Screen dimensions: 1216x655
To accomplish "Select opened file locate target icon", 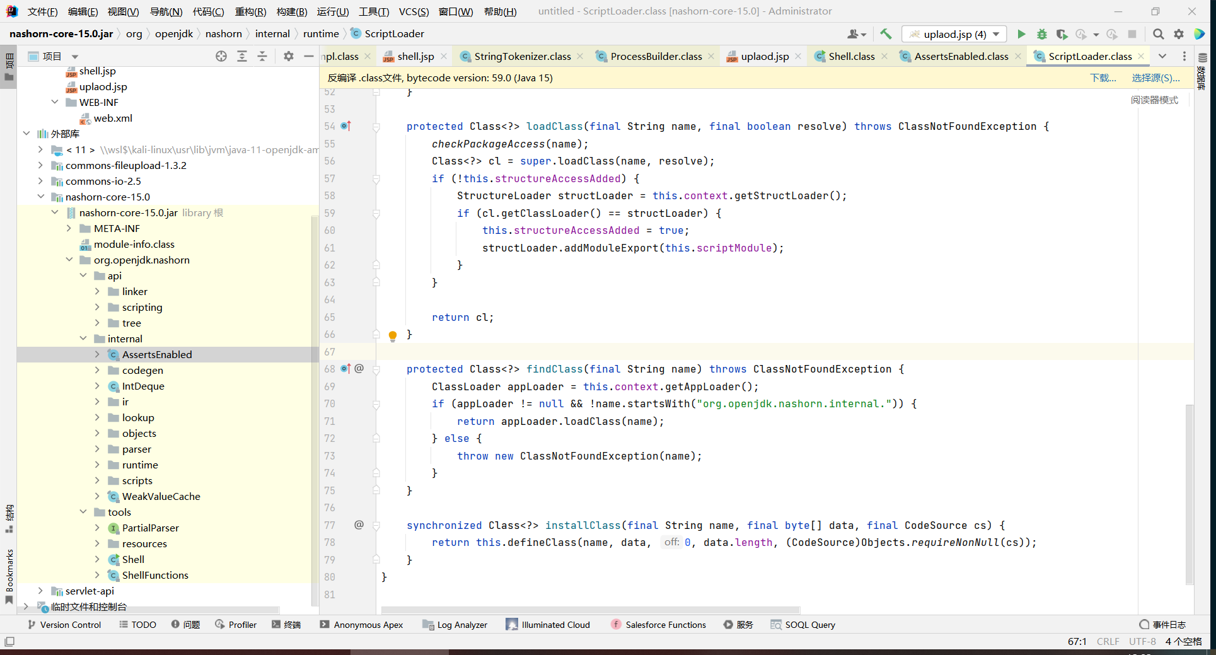I will (221, 56).
